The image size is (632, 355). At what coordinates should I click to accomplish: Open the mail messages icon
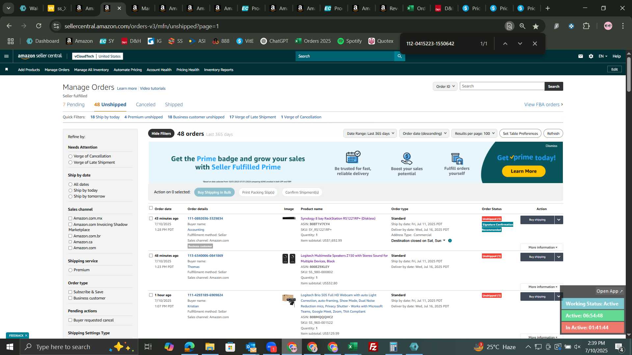point(581,56)
